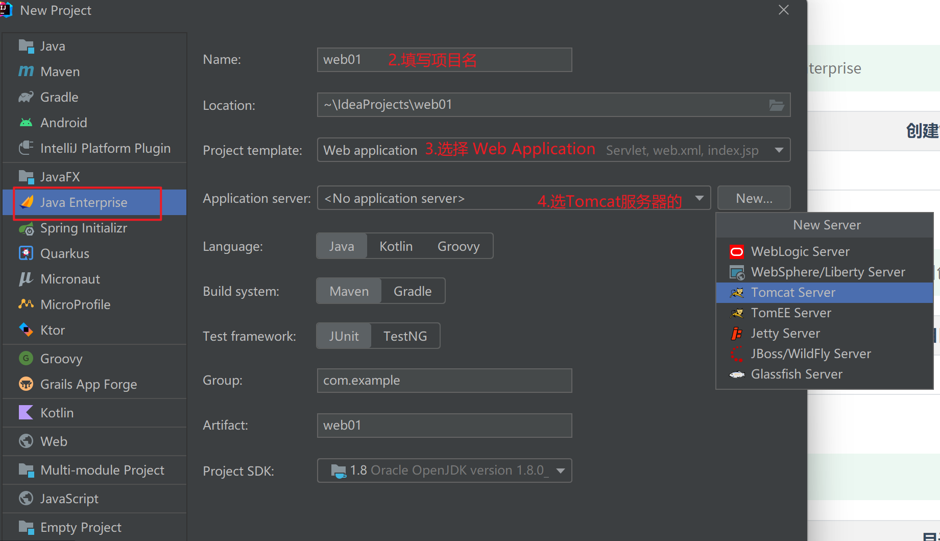Click the Name input field
The width and height of the screenshot is (940, 541).
(444, 60)
